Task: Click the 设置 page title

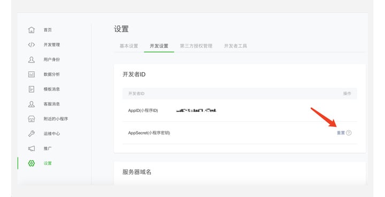Action: point(121,29)
